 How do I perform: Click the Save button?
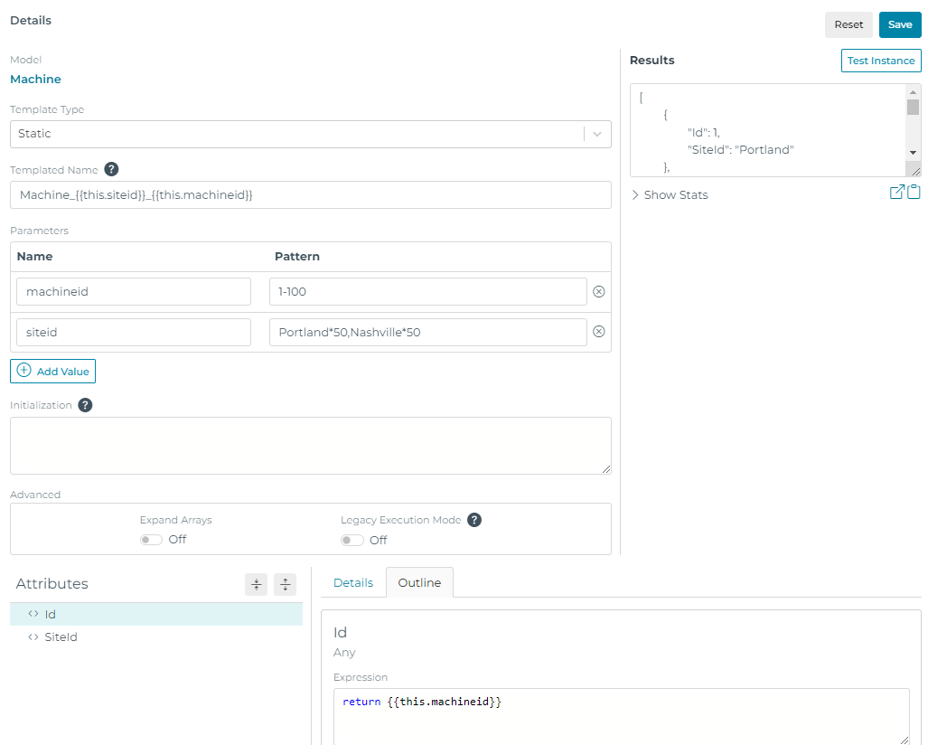tap(900, 25)
